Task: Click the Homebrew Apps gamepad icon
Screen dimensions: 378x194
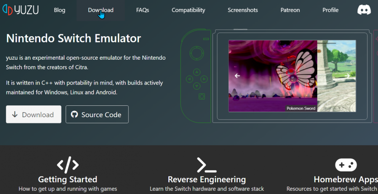Action: 346,165
